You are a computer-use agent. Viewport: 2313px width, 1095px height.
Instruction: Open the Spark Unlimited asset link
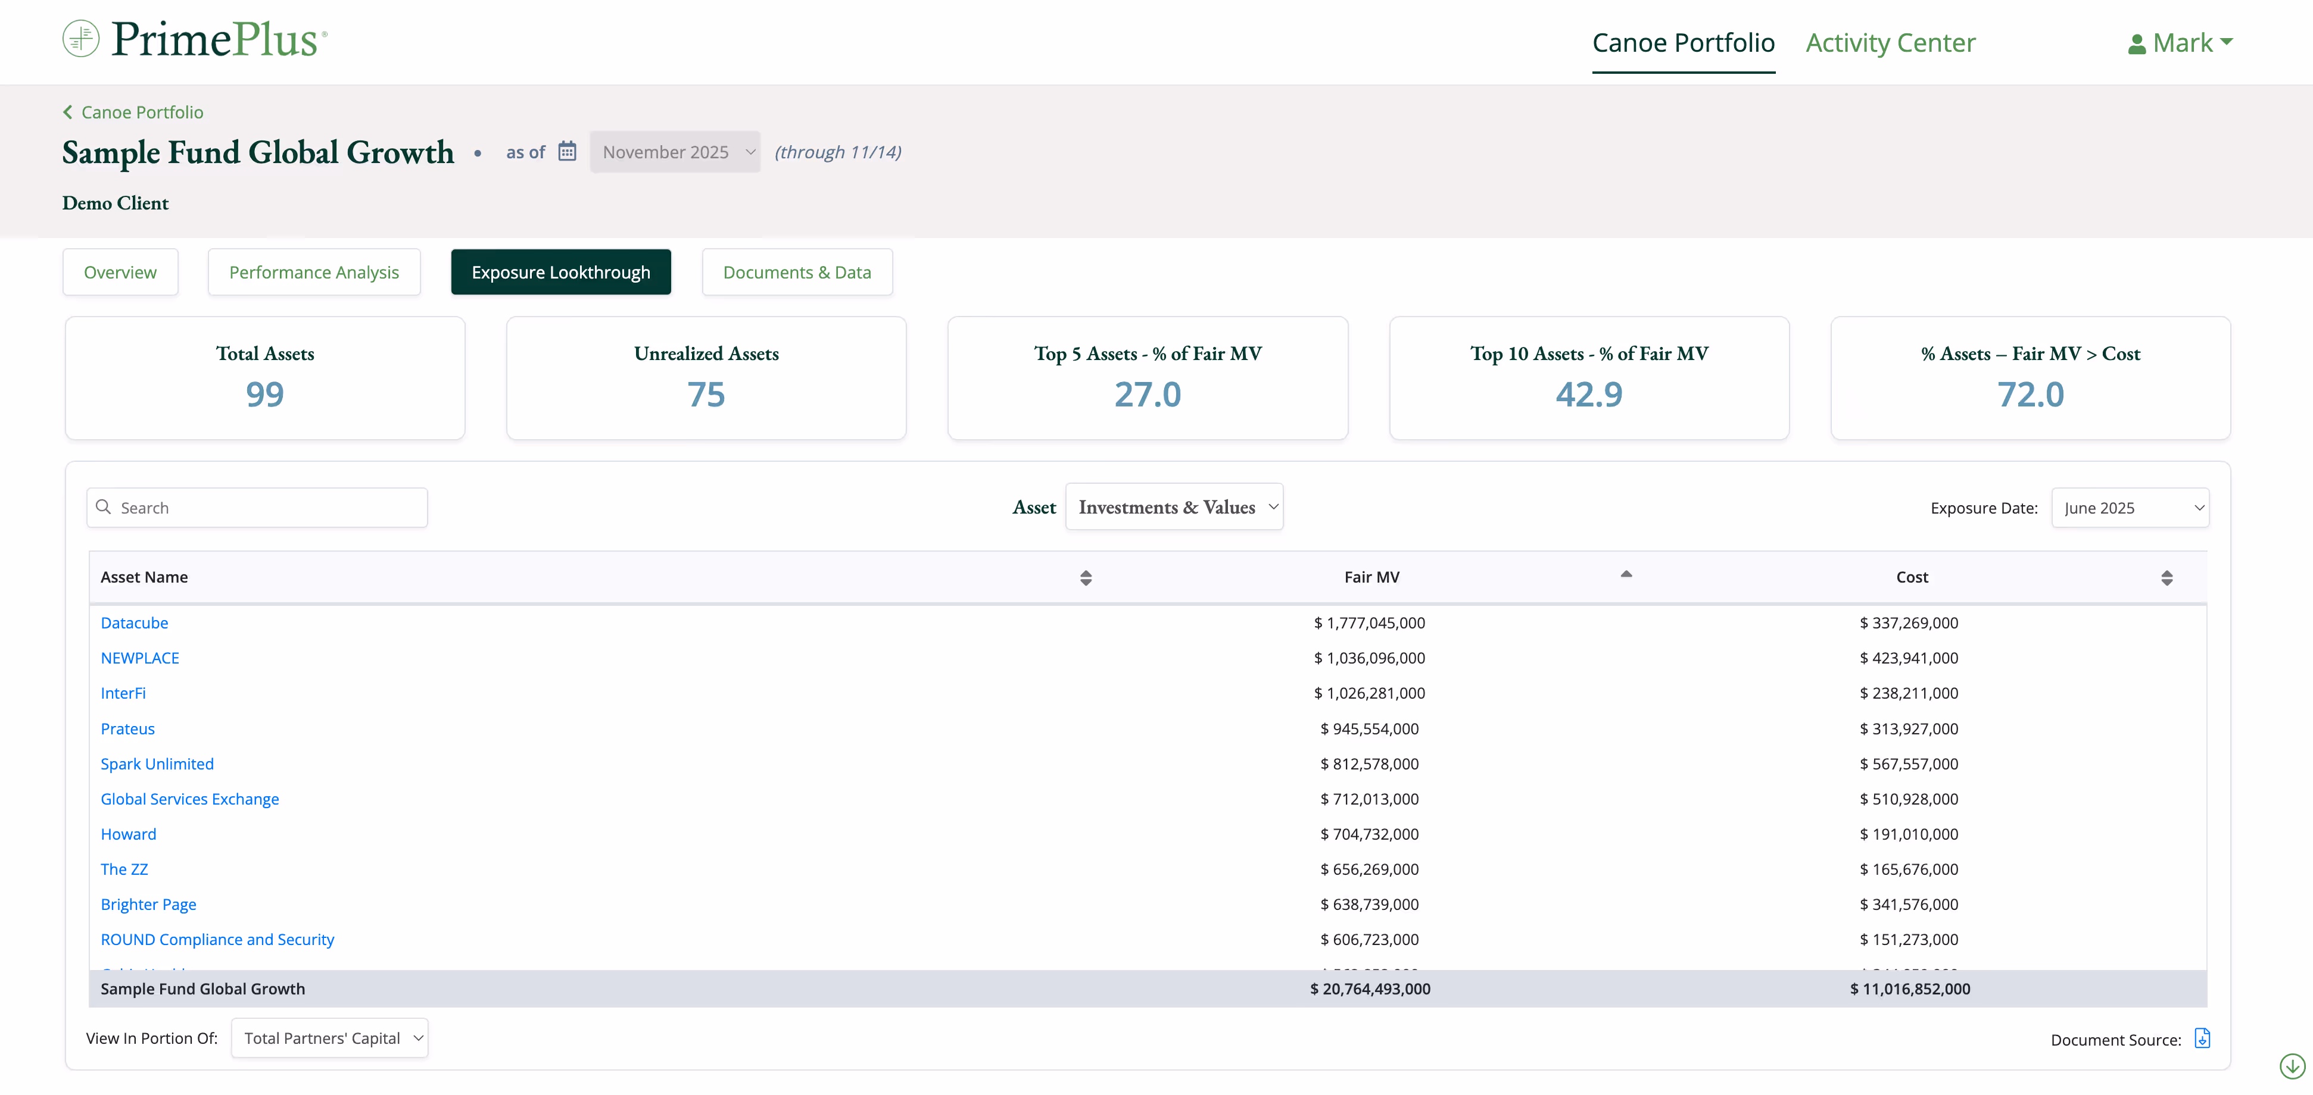[157, 764]
